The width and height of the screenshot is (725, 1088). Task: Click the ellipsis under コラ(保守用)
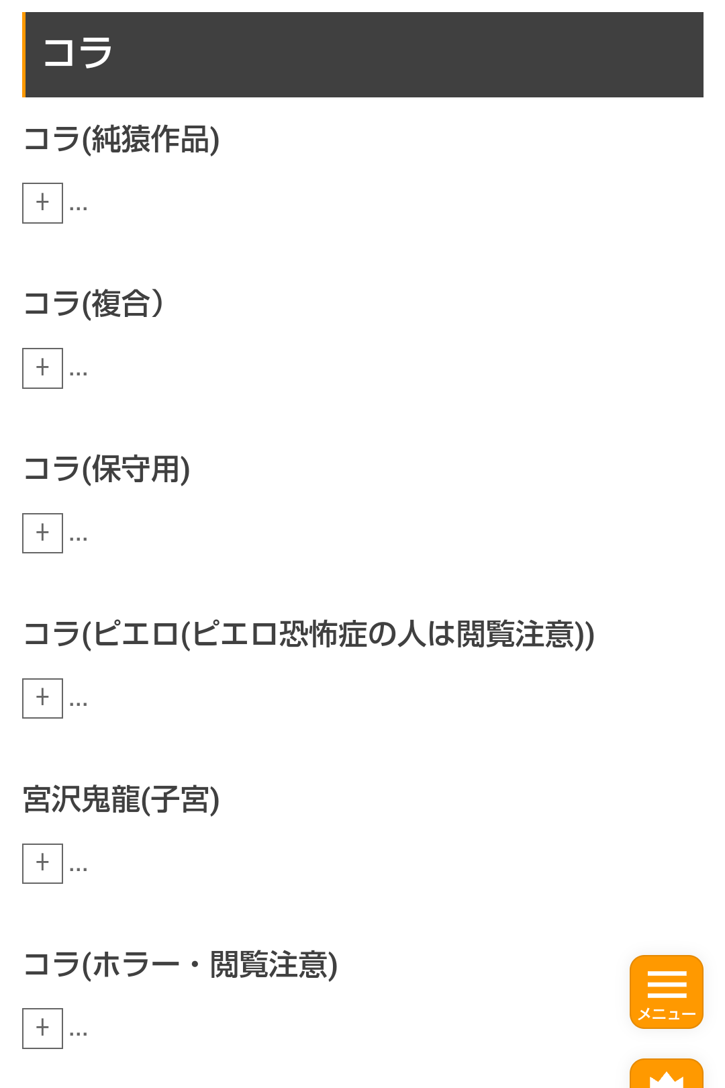pyautogui.click(x=78, y=538)
